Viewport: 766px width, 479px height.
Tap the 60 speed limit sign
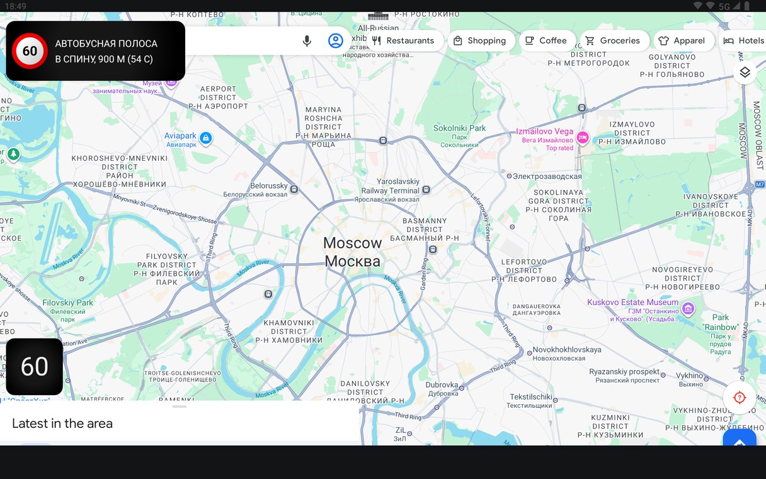[30, 51]
